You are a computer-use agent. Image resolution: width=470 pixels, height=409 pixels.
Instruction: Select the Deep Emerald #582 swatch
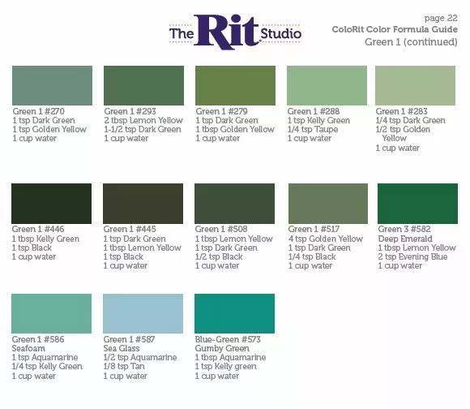pos(417,204)
